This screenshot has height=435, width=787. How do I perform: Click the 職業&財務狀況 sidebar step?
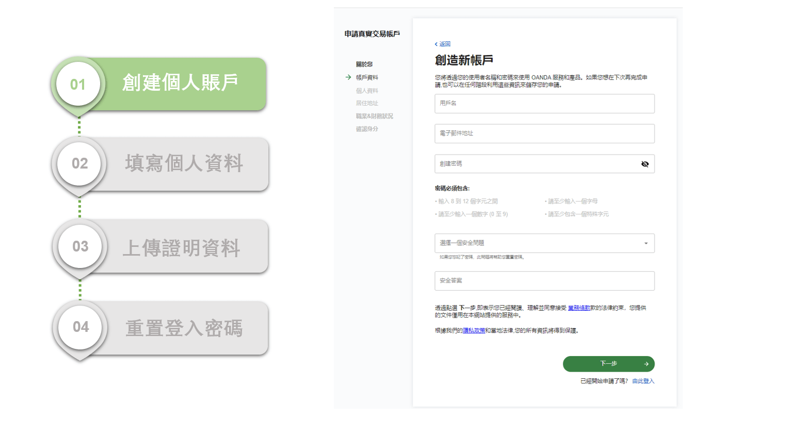point(374,116)
